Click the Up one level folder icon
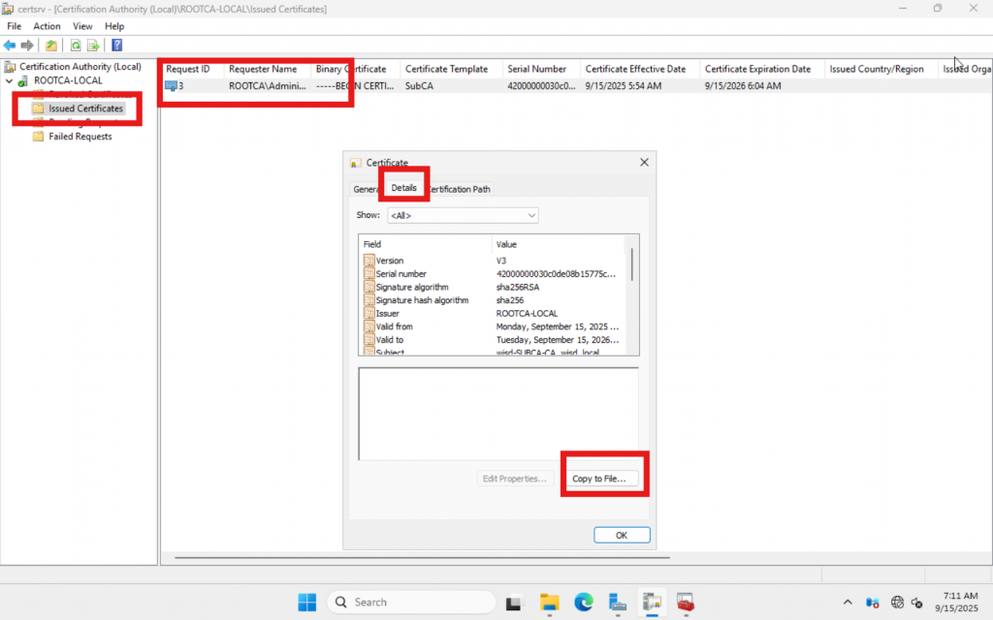 coord(51,46)
